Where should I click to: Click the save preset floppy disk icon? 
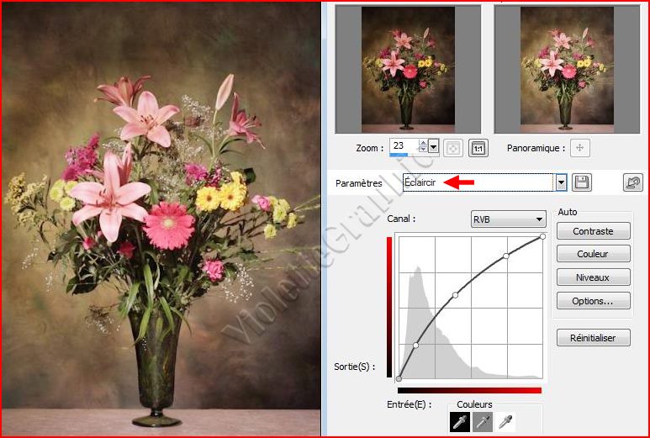(x=582, y=182)
